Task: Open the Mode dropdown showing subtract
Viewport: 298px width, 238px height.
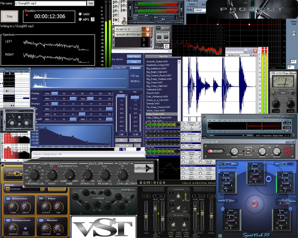Action: tap(200, 10)
